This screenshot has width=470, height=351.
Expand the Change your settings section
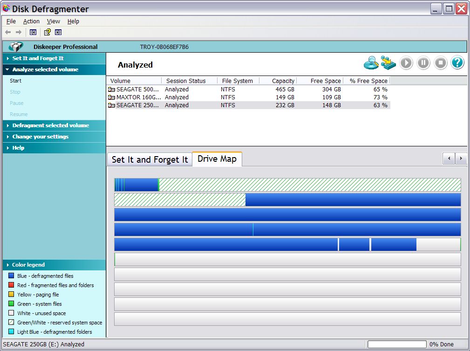pos(40,137)
